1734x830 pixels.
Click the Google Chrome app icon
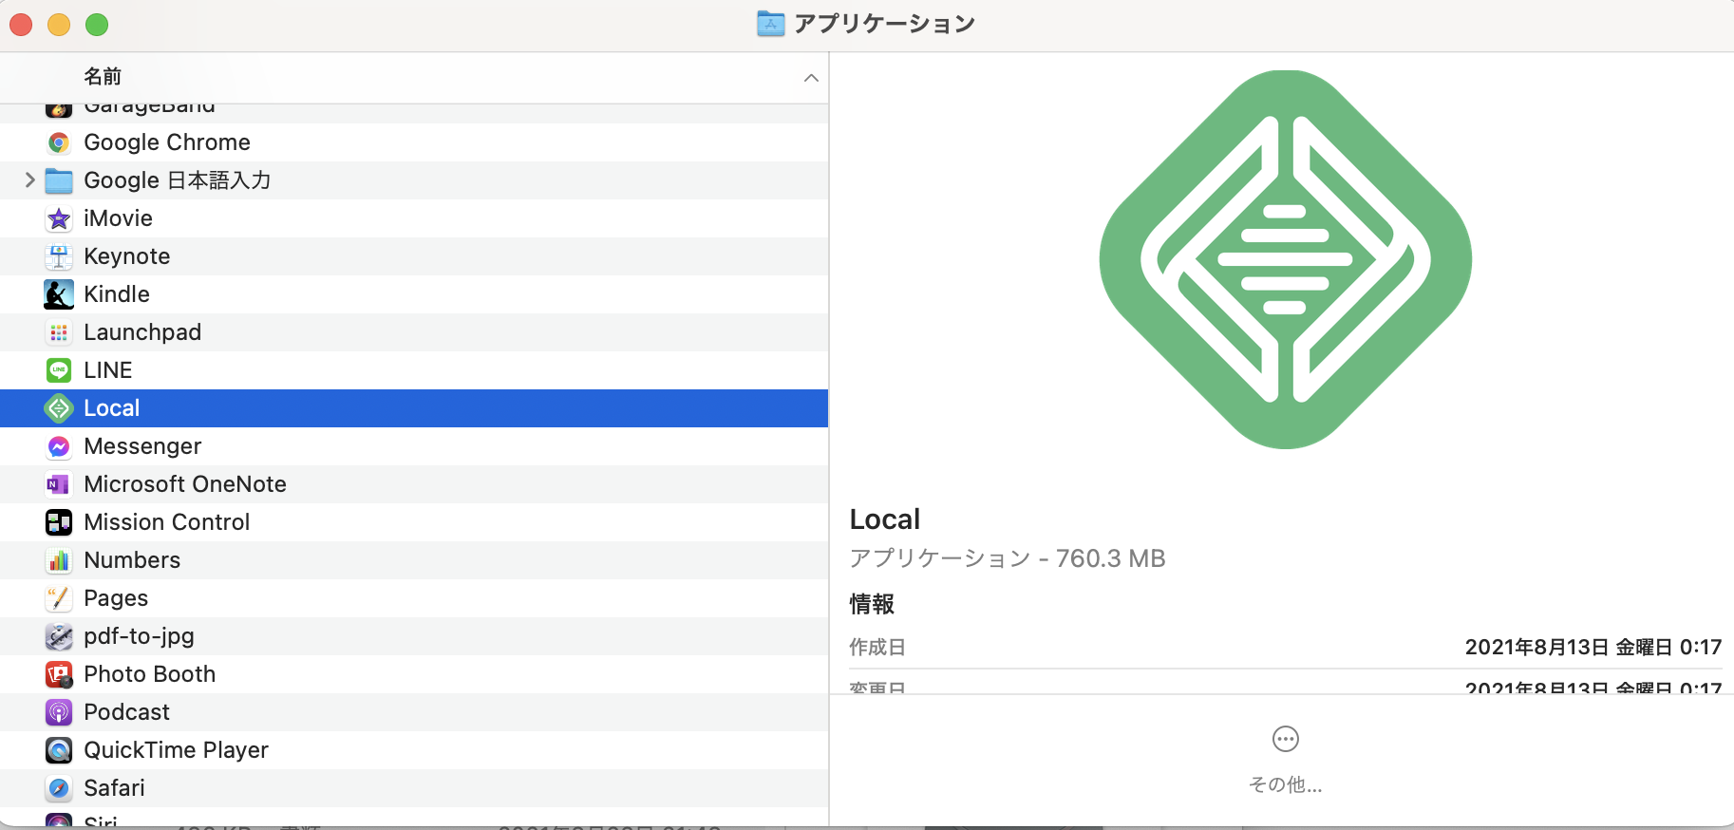[x=59, y=142]
